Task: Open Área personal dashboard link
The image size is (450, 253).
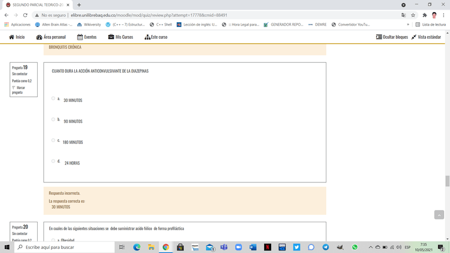Action: point(51,37)
